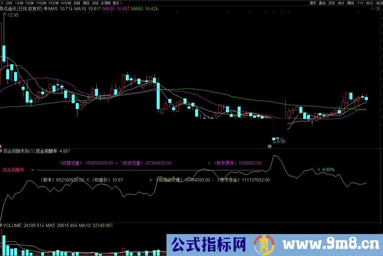Toggle the MA indicator visibility eye icon

[46, 9]
